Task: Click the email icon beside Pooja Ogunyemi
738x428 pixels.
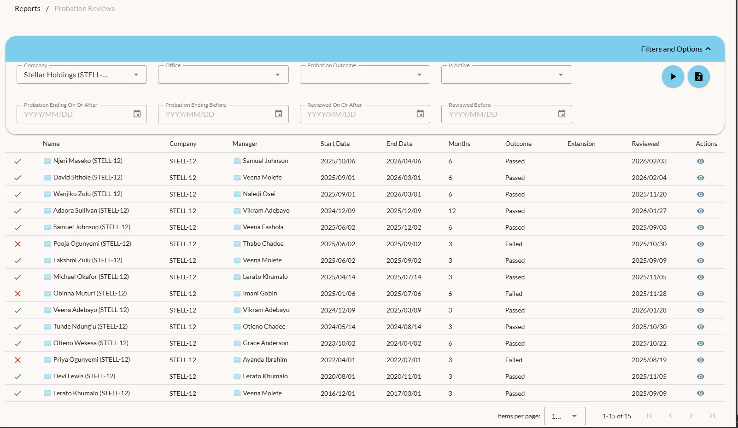Action: (47, 244)
